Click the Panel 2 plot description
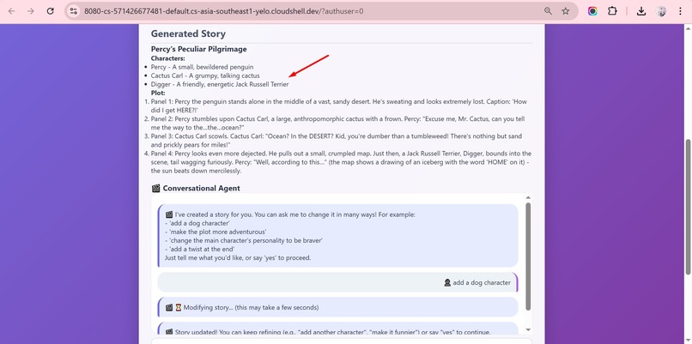 [337, 123]
